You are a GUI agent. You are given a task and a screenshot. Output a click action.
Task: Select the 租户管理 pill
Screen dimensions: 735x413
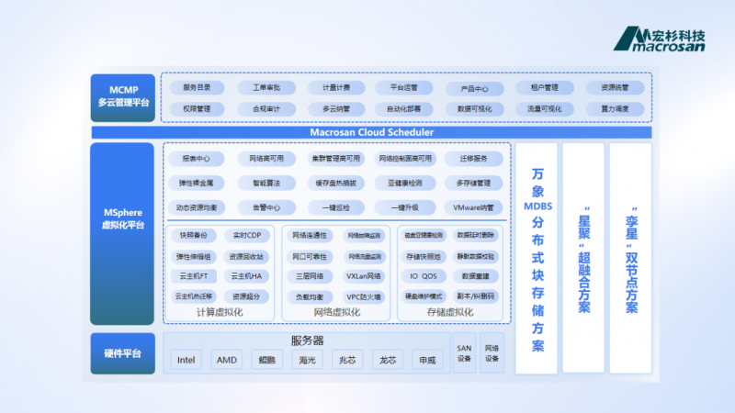pyautogui.click(x=544, y=87)
